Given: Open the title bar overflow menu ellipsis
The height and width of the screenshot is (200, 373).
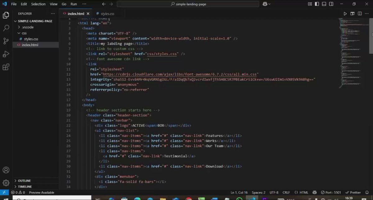Looking at the screenshot, I should click(84, 4).
